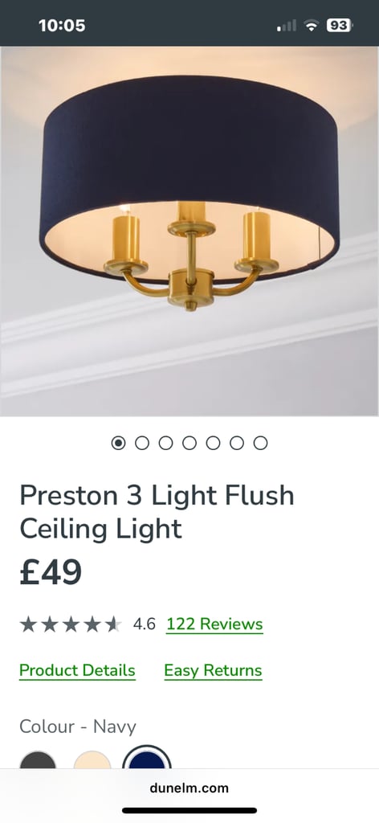Open the Easy Returns link

click(213, 671)
